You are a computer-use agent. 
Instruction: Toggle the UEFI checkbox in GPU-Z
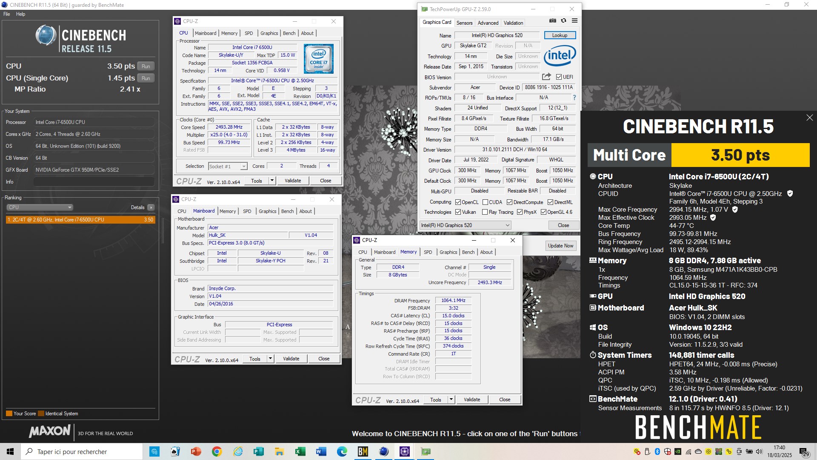click(x=559, y=77)
